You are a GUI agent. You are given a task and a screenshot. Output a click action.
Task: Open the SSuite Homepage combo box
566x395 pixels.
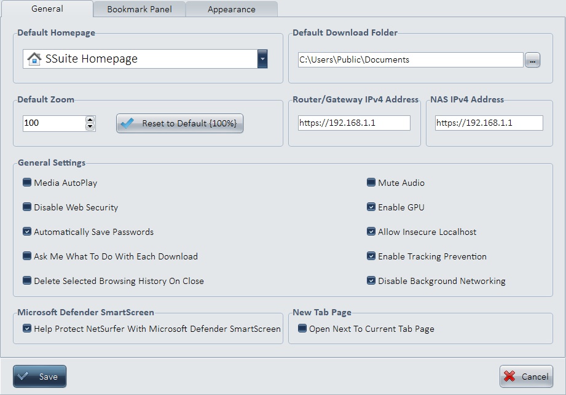coord(141,59)
